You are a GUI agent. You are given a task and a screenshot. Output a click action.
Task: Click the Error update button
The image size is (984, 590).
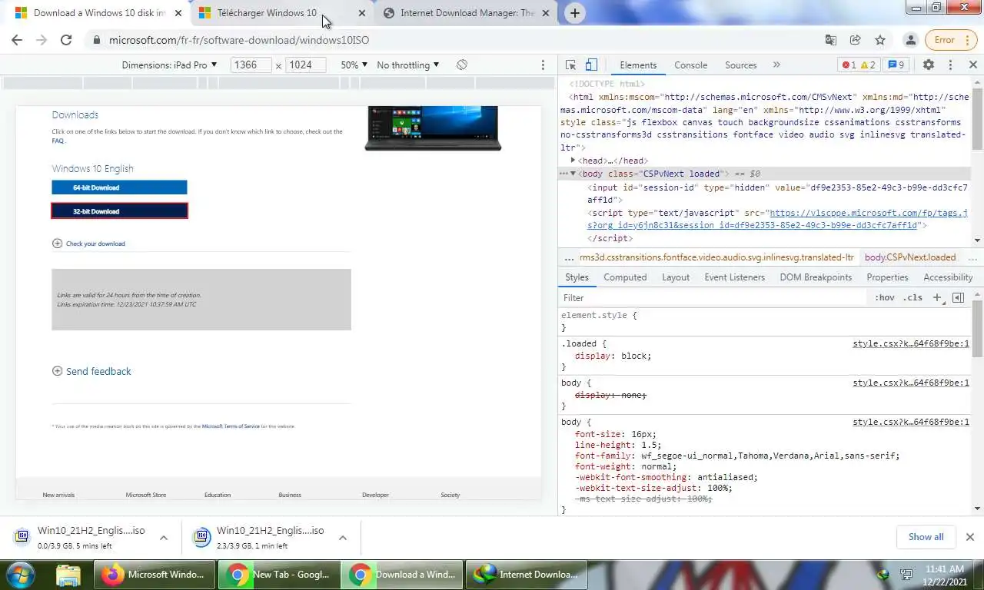(944, 40)
